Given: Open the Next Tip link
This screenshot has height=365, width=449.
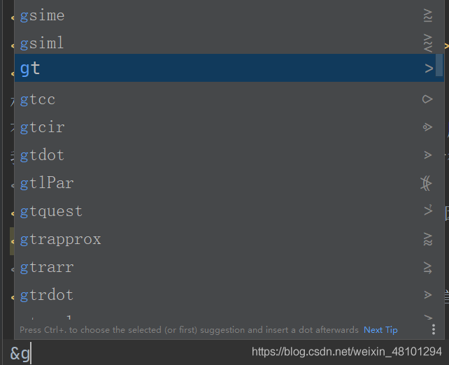Looking at the screenshot, I should click(380, 330).
